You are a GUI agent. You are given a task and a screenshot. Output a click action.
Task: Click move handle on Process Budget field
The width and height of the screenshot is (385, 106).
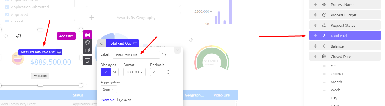[x=315, y=15]
